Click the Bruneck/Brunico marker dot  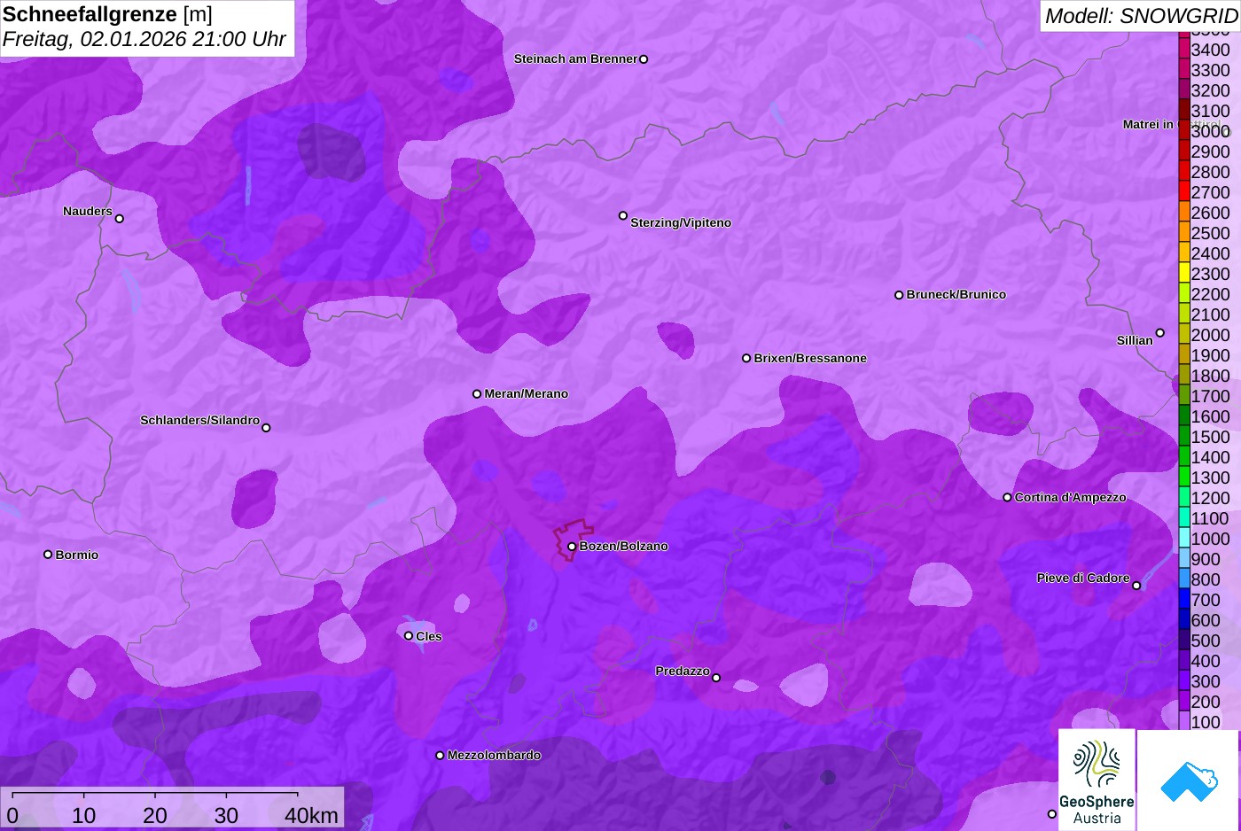pos(899,295)
